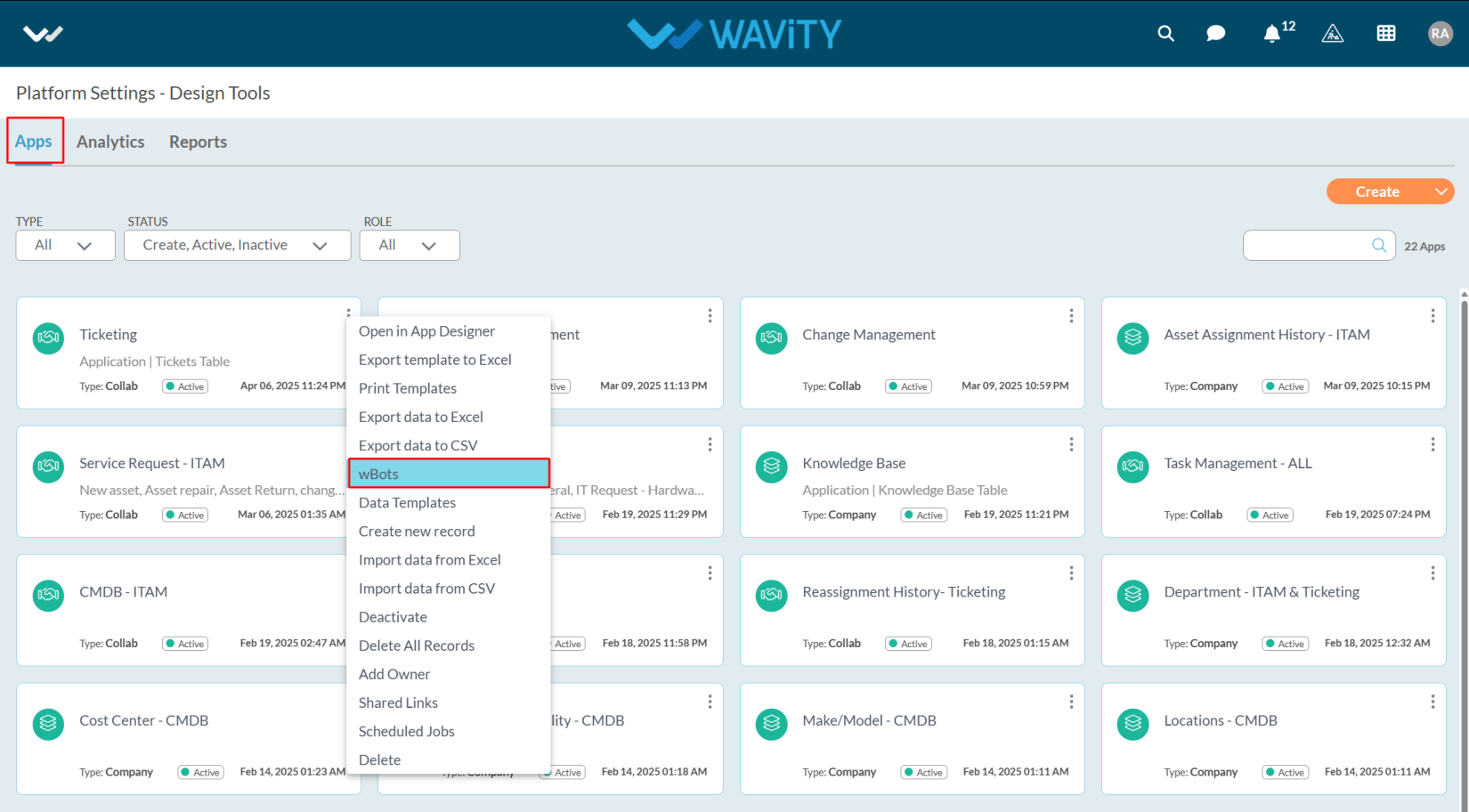1469x812 pixels.
Task: Click the Cost Center - CMDB app icon
Action: point(49,724)
